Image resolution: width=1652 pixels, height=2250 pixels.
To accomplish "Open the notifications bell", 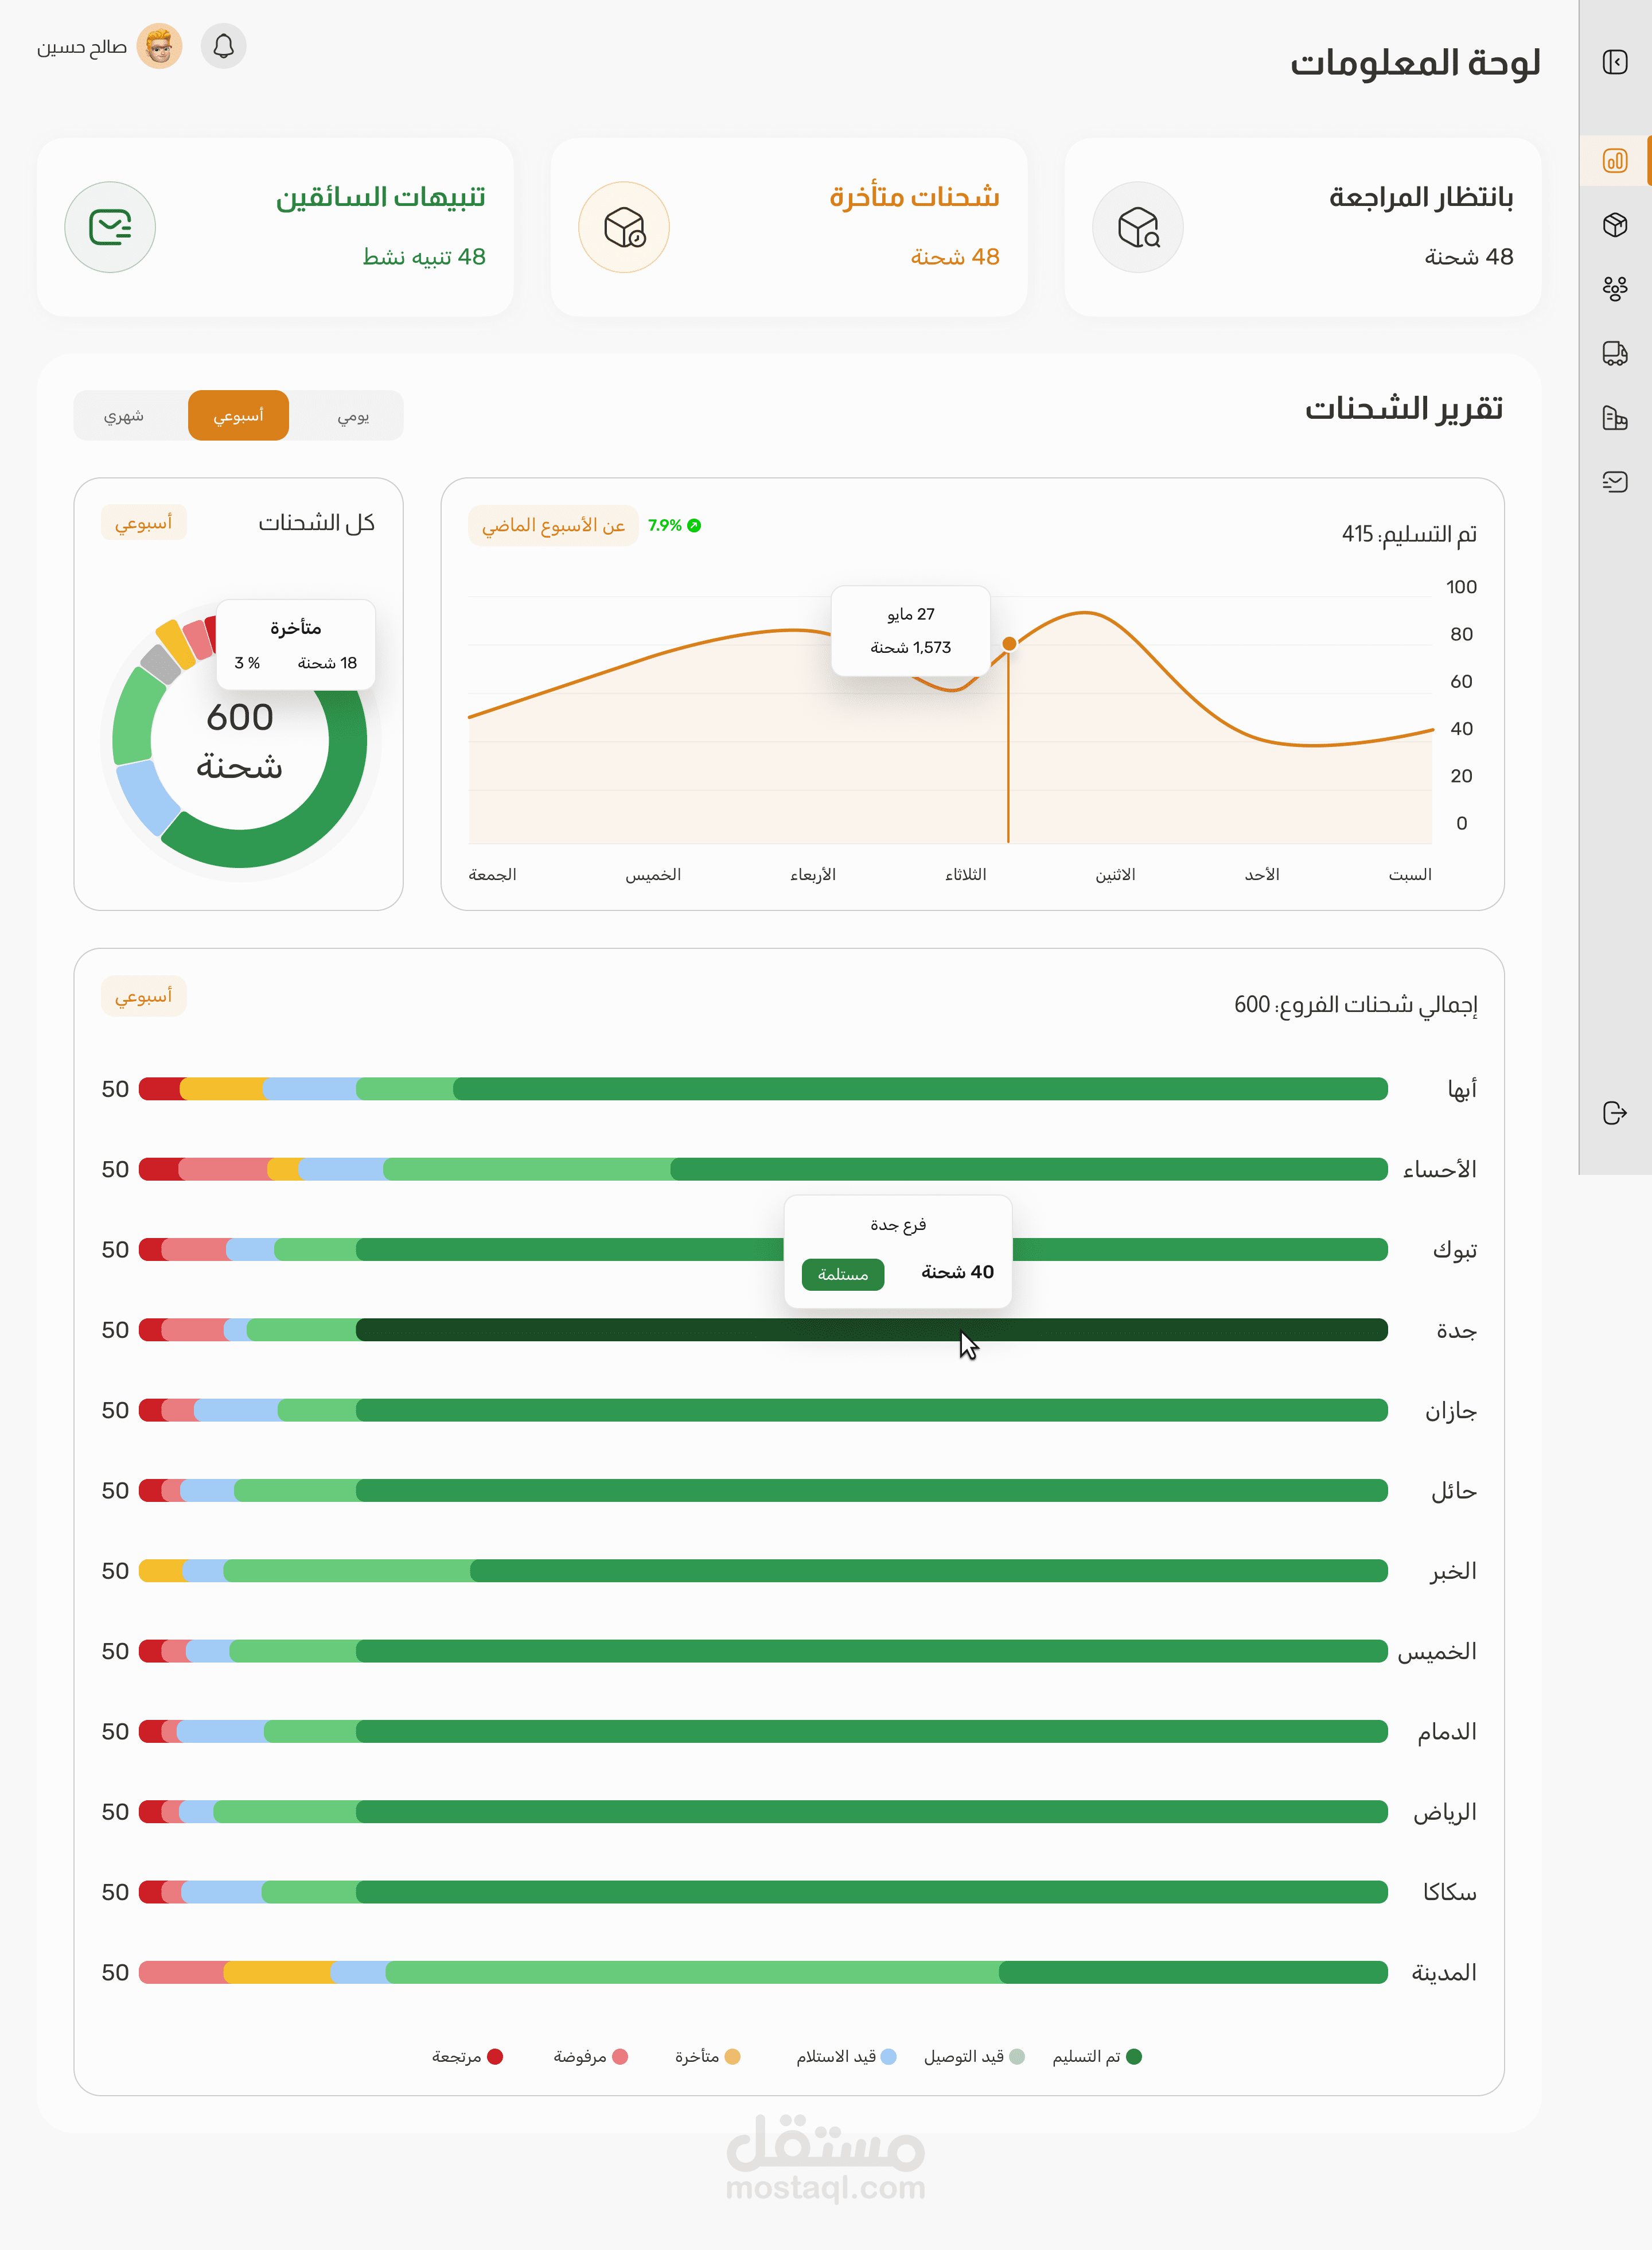I will [223, 47].
